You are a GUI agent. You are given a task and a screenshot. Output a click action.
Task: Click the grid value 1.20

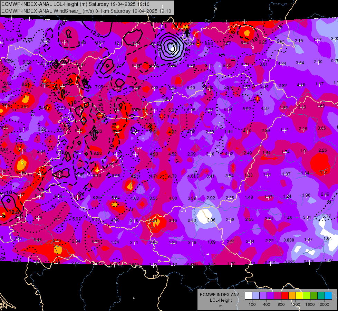pos(248,175)
